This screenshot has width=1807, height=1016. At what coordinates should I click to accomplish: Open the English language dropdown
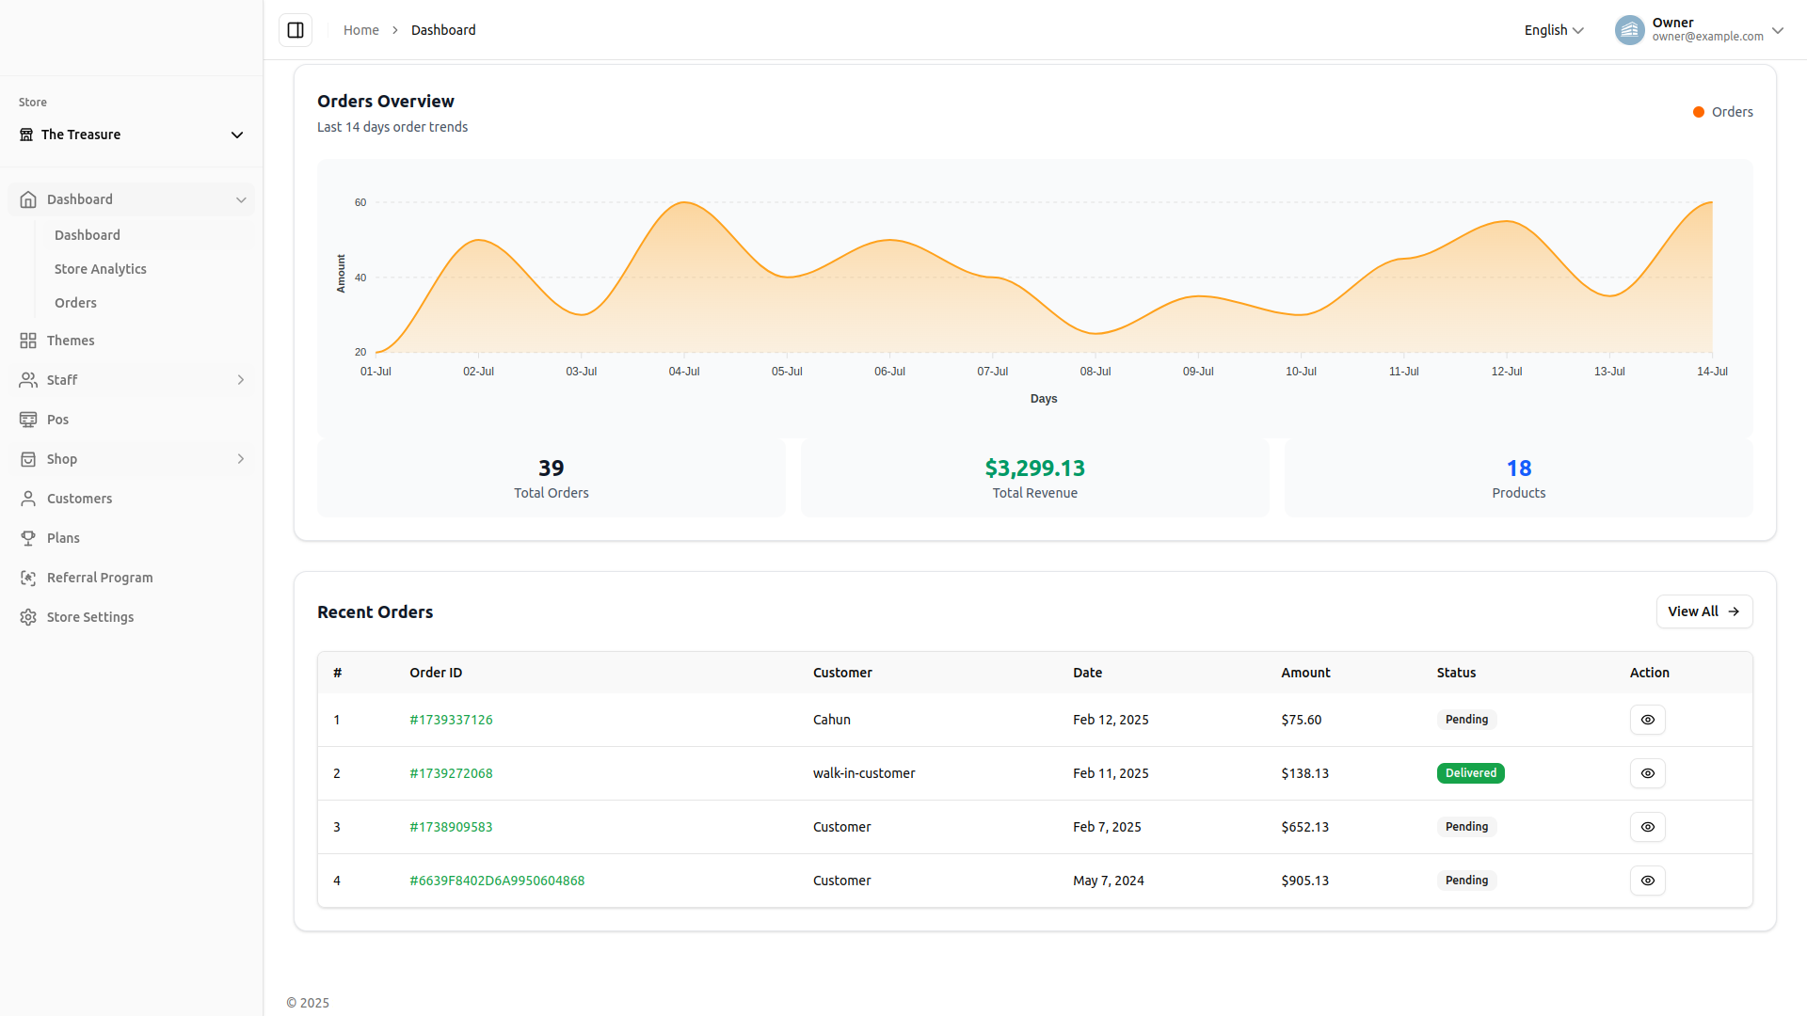[x=1554, y=30]
